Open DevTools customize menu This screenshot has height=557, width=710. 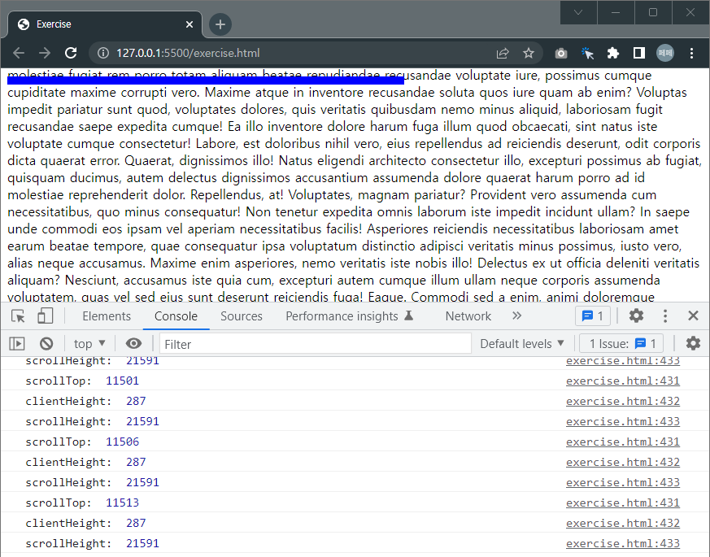(664, 315)
